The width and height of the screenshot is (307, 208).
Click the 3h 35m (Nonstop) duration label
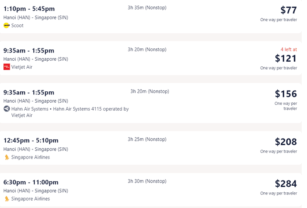tap(147, 7)
